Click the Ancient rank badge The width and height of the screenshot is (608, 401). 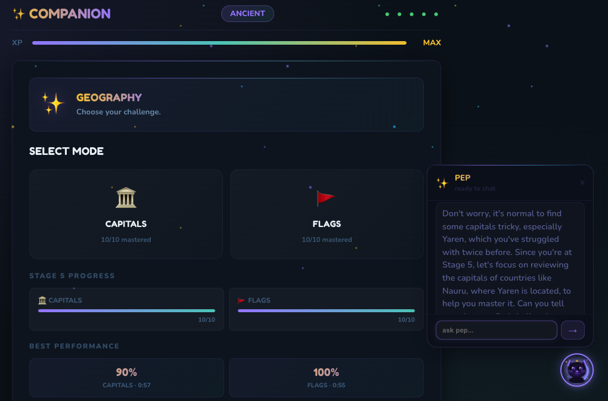pos(247,14)
